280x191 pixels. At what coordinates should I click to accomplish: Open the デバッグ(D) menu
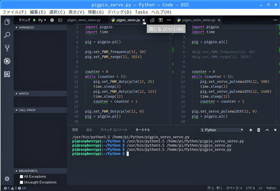(119, 12)
